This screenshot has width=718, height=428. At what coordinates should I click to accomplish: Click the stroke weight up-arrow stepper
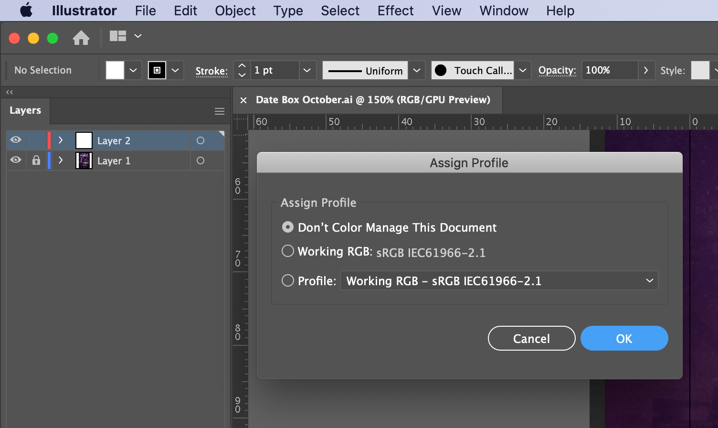coord(242,66)
